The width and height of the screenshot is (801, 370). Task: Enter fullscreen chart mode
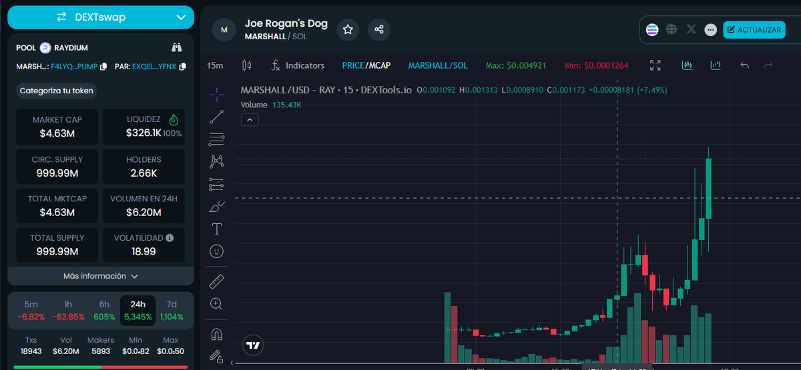pyautogui.click(x=655, y=65)
